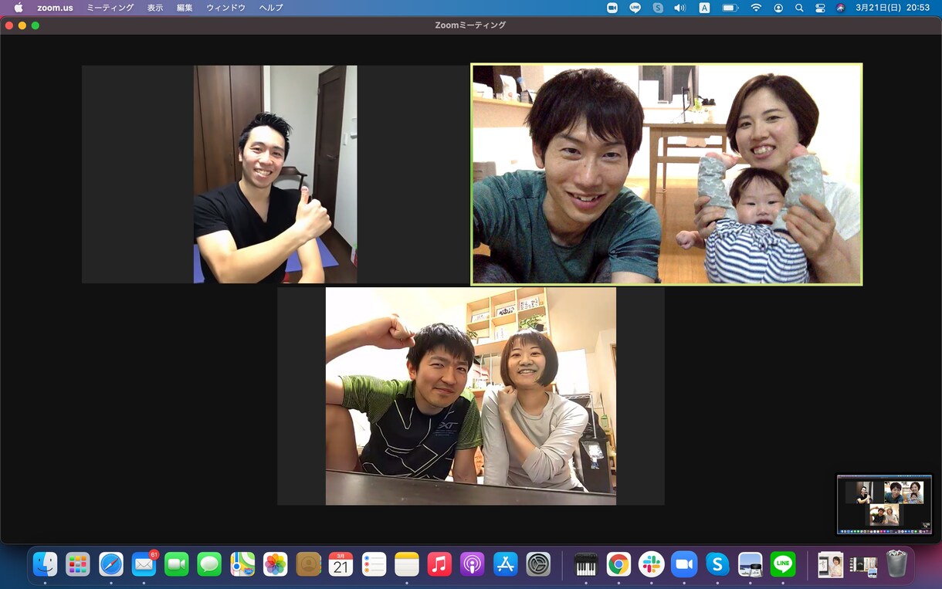The height and width of the screenshot is (589, 942).
Task: Open the ヘルプ menu
Action: point(271,8)
